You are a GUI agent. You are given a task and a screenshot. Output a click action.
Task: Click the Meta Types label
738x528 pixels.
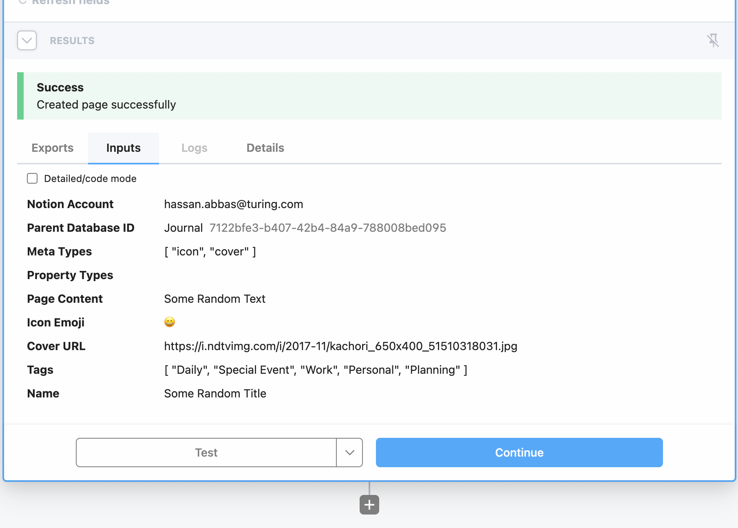point(60,251)
